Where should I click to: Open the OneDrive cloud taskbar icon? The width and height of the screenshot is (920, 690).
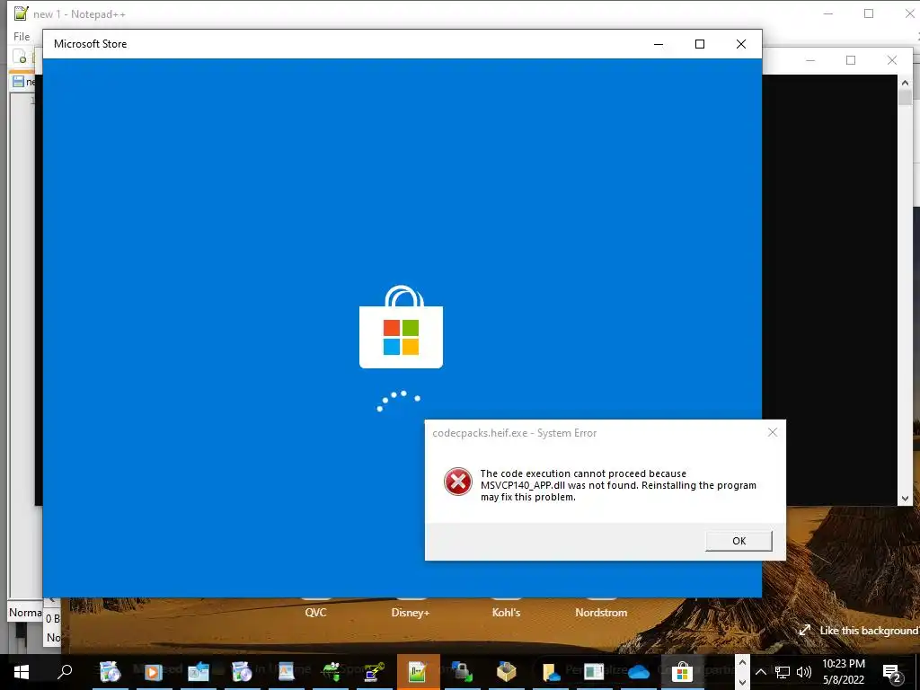[x=639, y=672]
